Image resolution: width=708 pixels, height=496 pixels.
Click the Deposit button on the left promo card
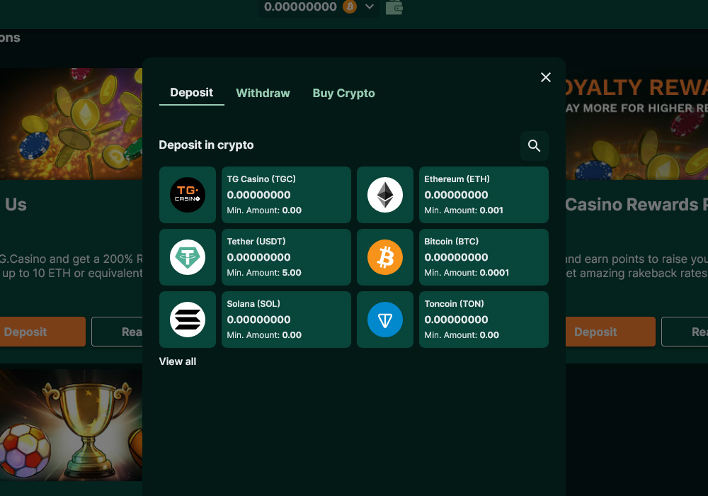click(42, 332)
